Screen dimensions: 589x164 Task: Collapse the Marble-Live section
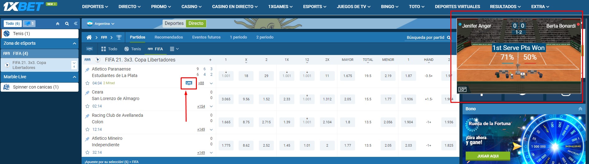pyautogui.click(x=74, y=77)
